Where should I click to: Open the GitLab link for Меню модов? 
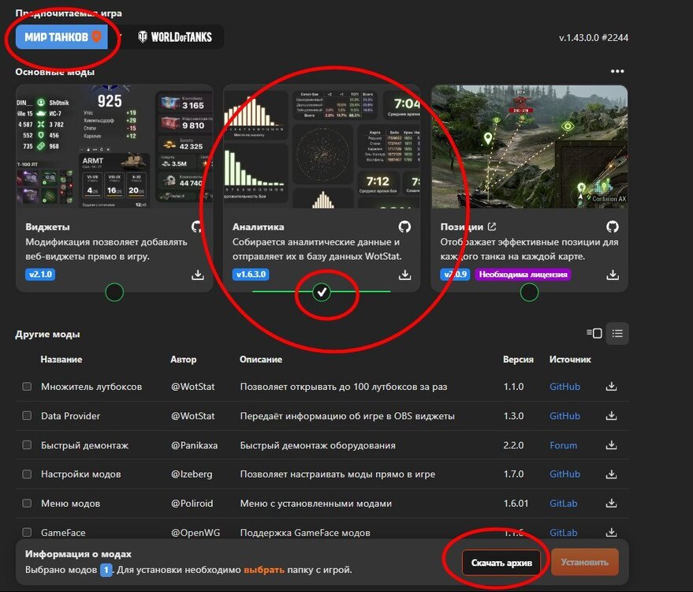563,504
